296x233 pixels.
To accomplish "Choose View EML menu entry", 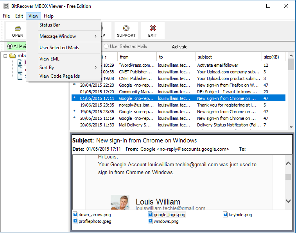I will point(63,59).
